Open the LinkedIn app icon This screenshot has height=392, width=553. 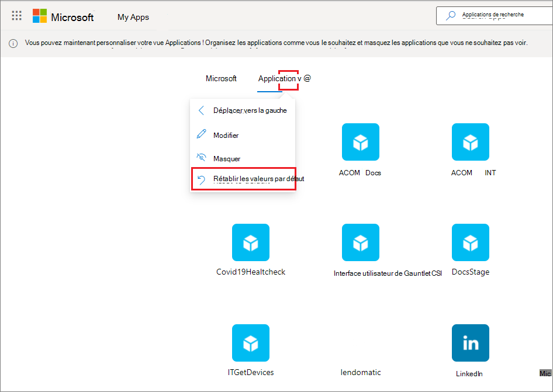coord(471,343)
